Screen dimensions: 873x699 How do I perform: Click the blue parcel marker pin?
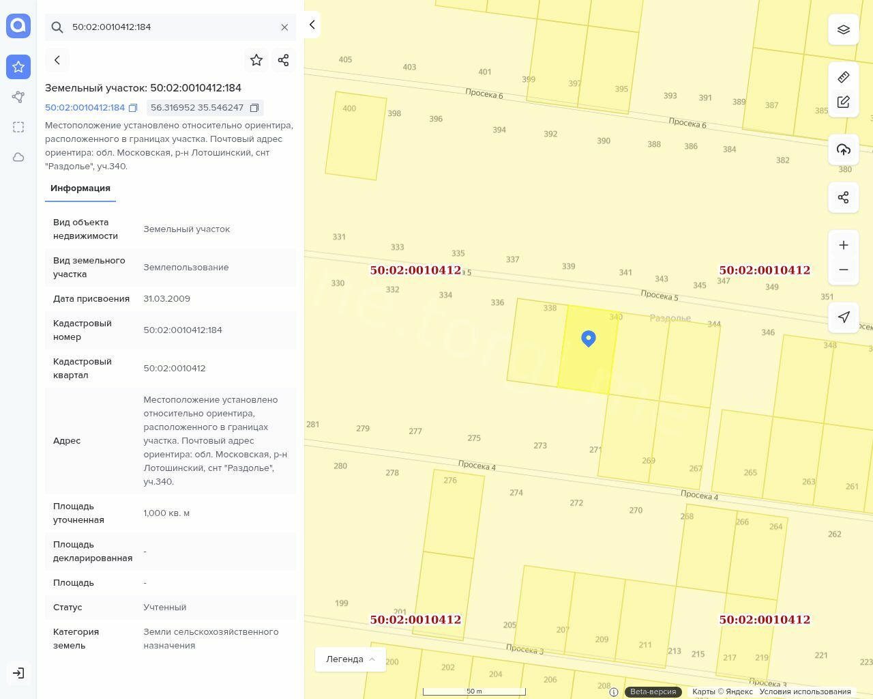[x=589, y=339]
